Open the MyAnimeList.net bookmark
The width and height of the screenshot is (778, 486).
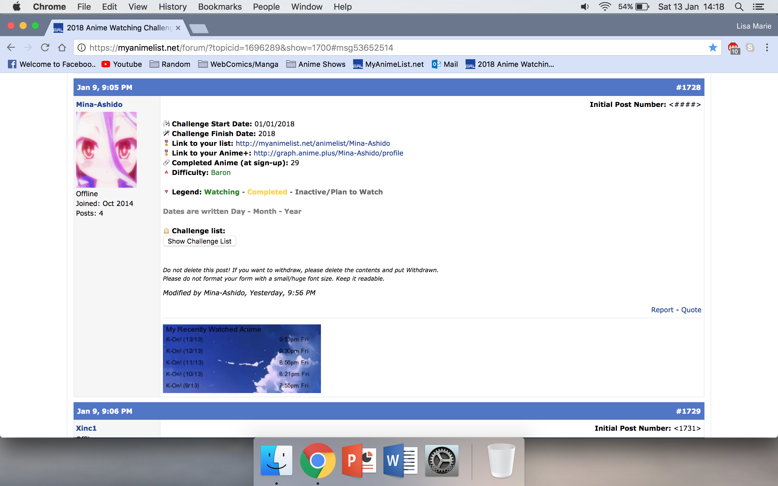pos(388,64)
